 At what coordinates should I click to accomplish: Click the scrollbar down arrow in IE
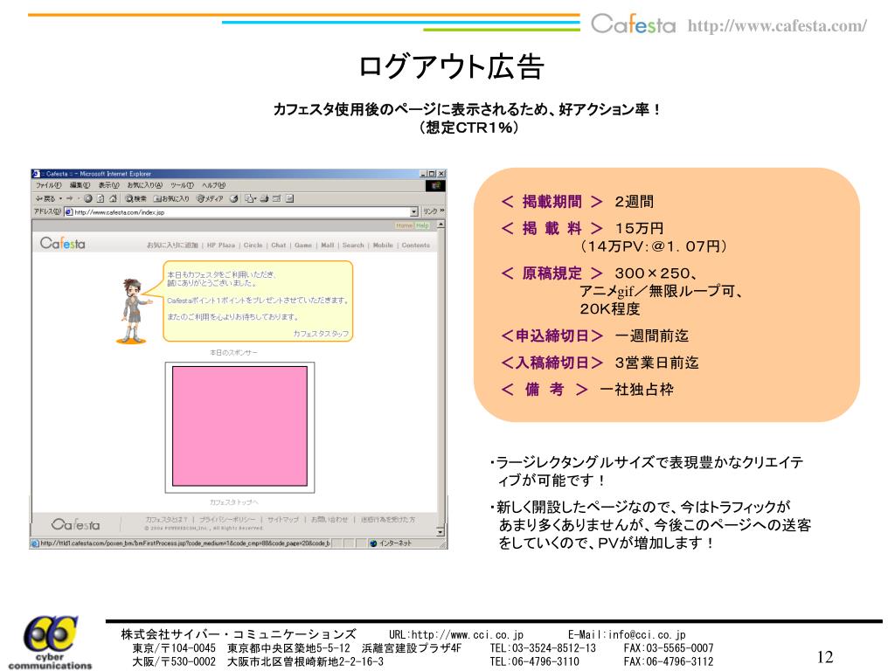click(x=441, y=532)
